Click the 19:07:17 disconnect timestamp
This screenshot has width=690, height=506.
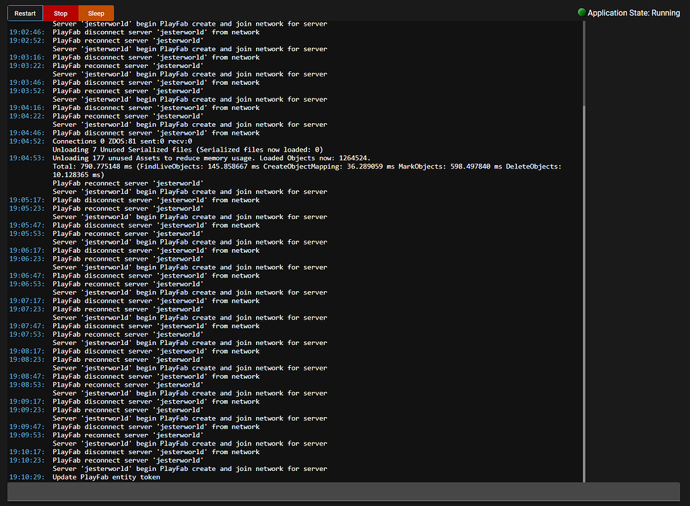coord(27,301)
